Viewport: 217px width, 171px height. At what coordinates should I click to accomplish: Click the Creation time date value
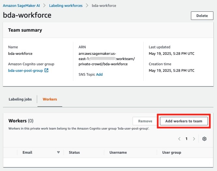click(x=171, y=70)
